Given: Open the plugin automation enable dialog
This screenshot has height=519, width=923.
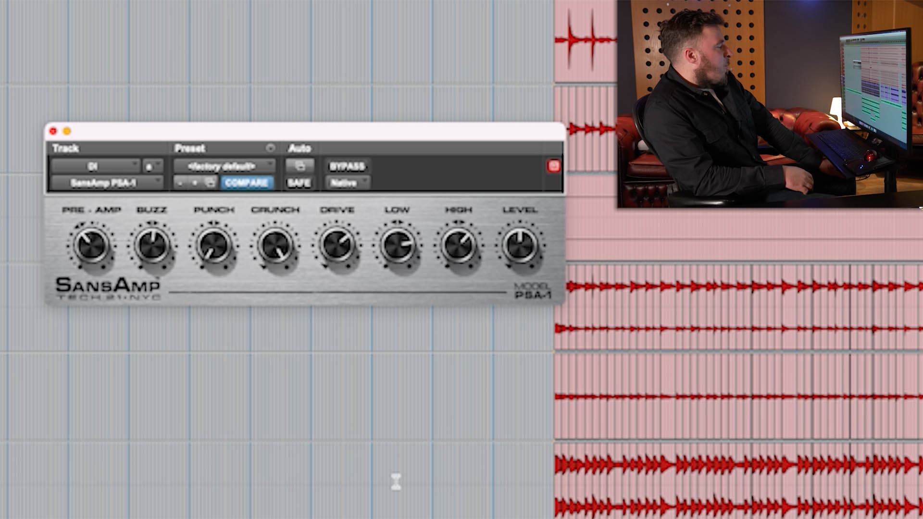Looking at the screenshot, I should click(x=299, y=166).
